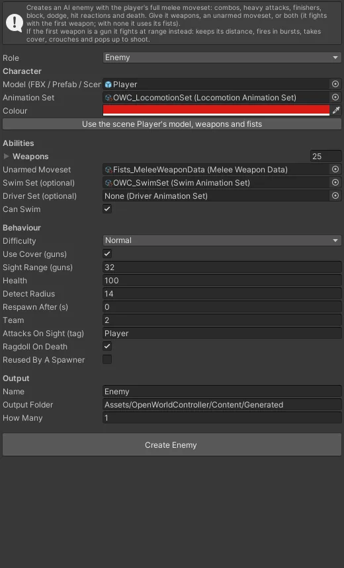The width and height of the screenshot is (344, 568).
Task: Click the Detect Radius label
Action: click(x=28, y=294)
